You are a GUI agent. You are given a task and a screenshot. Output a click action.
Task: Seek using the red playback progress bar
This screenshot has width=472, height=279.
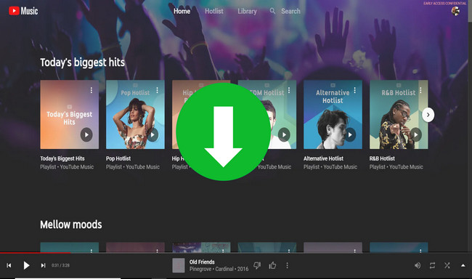pyautogui.click(x=36, y=253)
